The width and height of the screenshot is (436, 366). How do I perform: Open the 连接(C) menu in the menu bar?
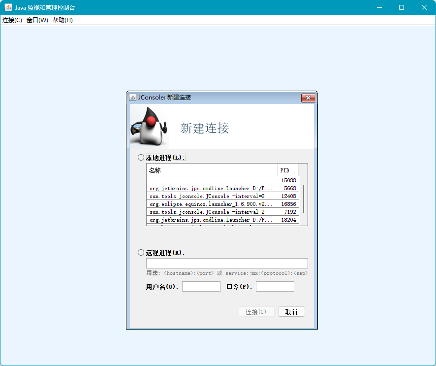click(12, 20)
